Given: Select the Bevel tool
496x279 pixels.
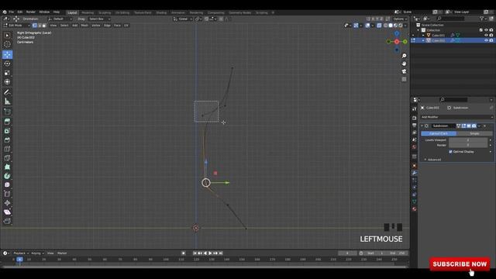Looking at the screenshot, I should point(7,140).
